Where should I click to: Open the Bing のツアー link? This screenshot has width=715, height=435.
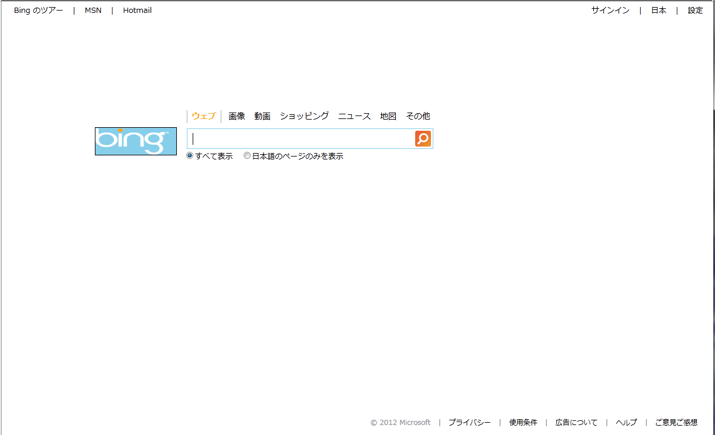[39, 11]
